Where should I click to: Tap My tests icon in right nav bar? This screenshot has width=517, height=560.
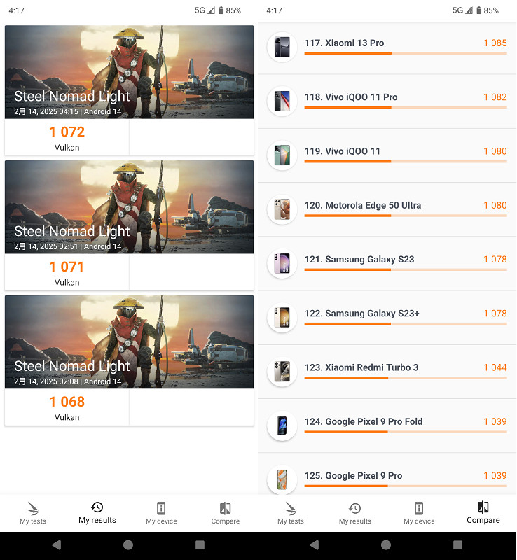290,508
